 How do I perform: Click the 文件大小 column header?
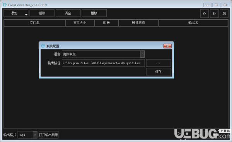click(x=80, y=23)
